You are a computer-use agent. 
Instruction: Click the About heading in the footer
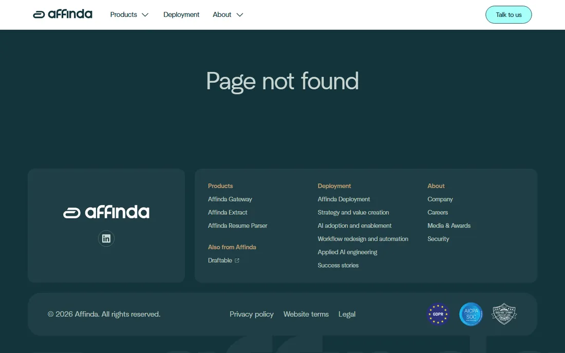coord(436,186)
